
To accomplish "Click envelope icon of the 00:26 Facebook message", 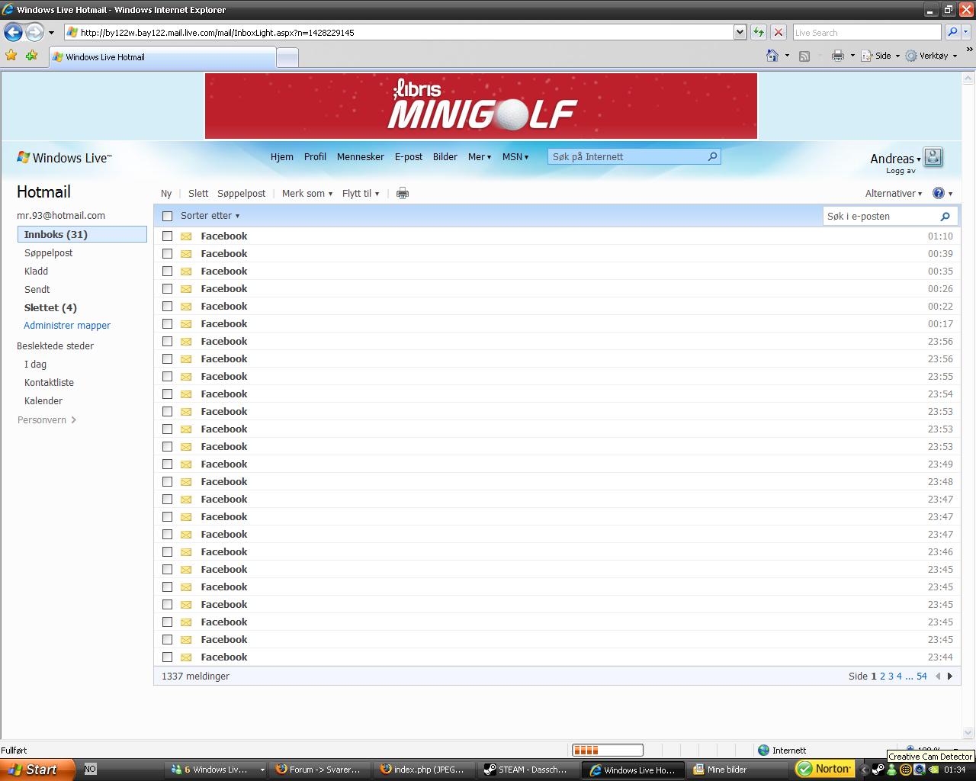I will coord(186,289).
